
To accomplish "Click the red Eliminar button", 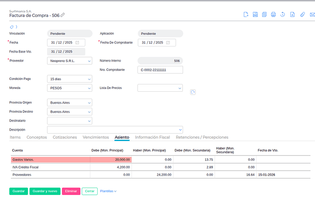I will pyautogui.click(x=71, y=191).
